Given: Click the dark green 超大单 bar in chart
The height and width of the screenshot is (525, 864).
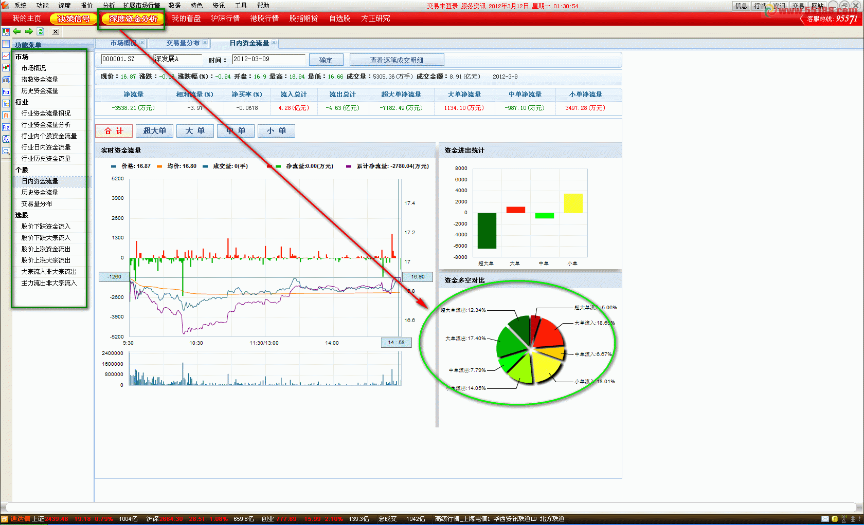Looking at the screenshot, I should click(x=487, y=231).
